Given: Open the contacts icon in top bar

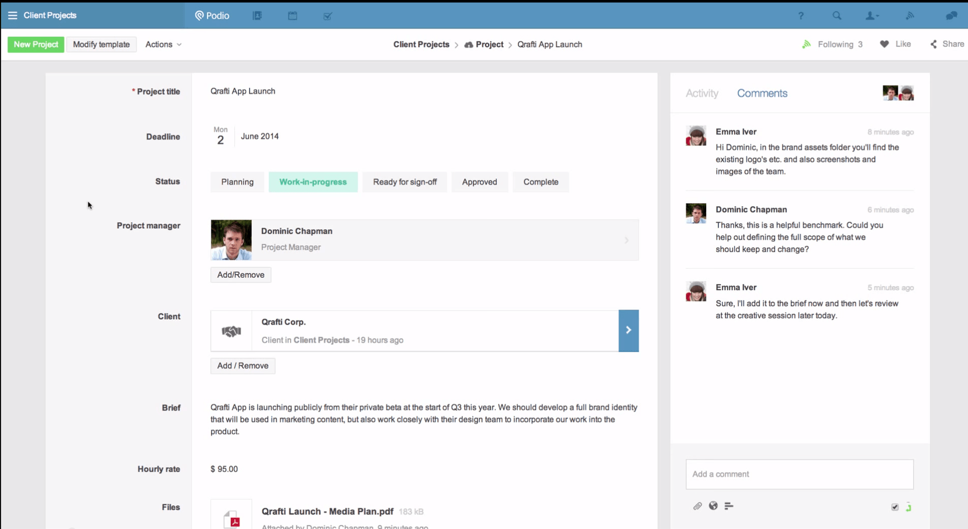Looking at the screenshot, I should (x=257, y=16).
